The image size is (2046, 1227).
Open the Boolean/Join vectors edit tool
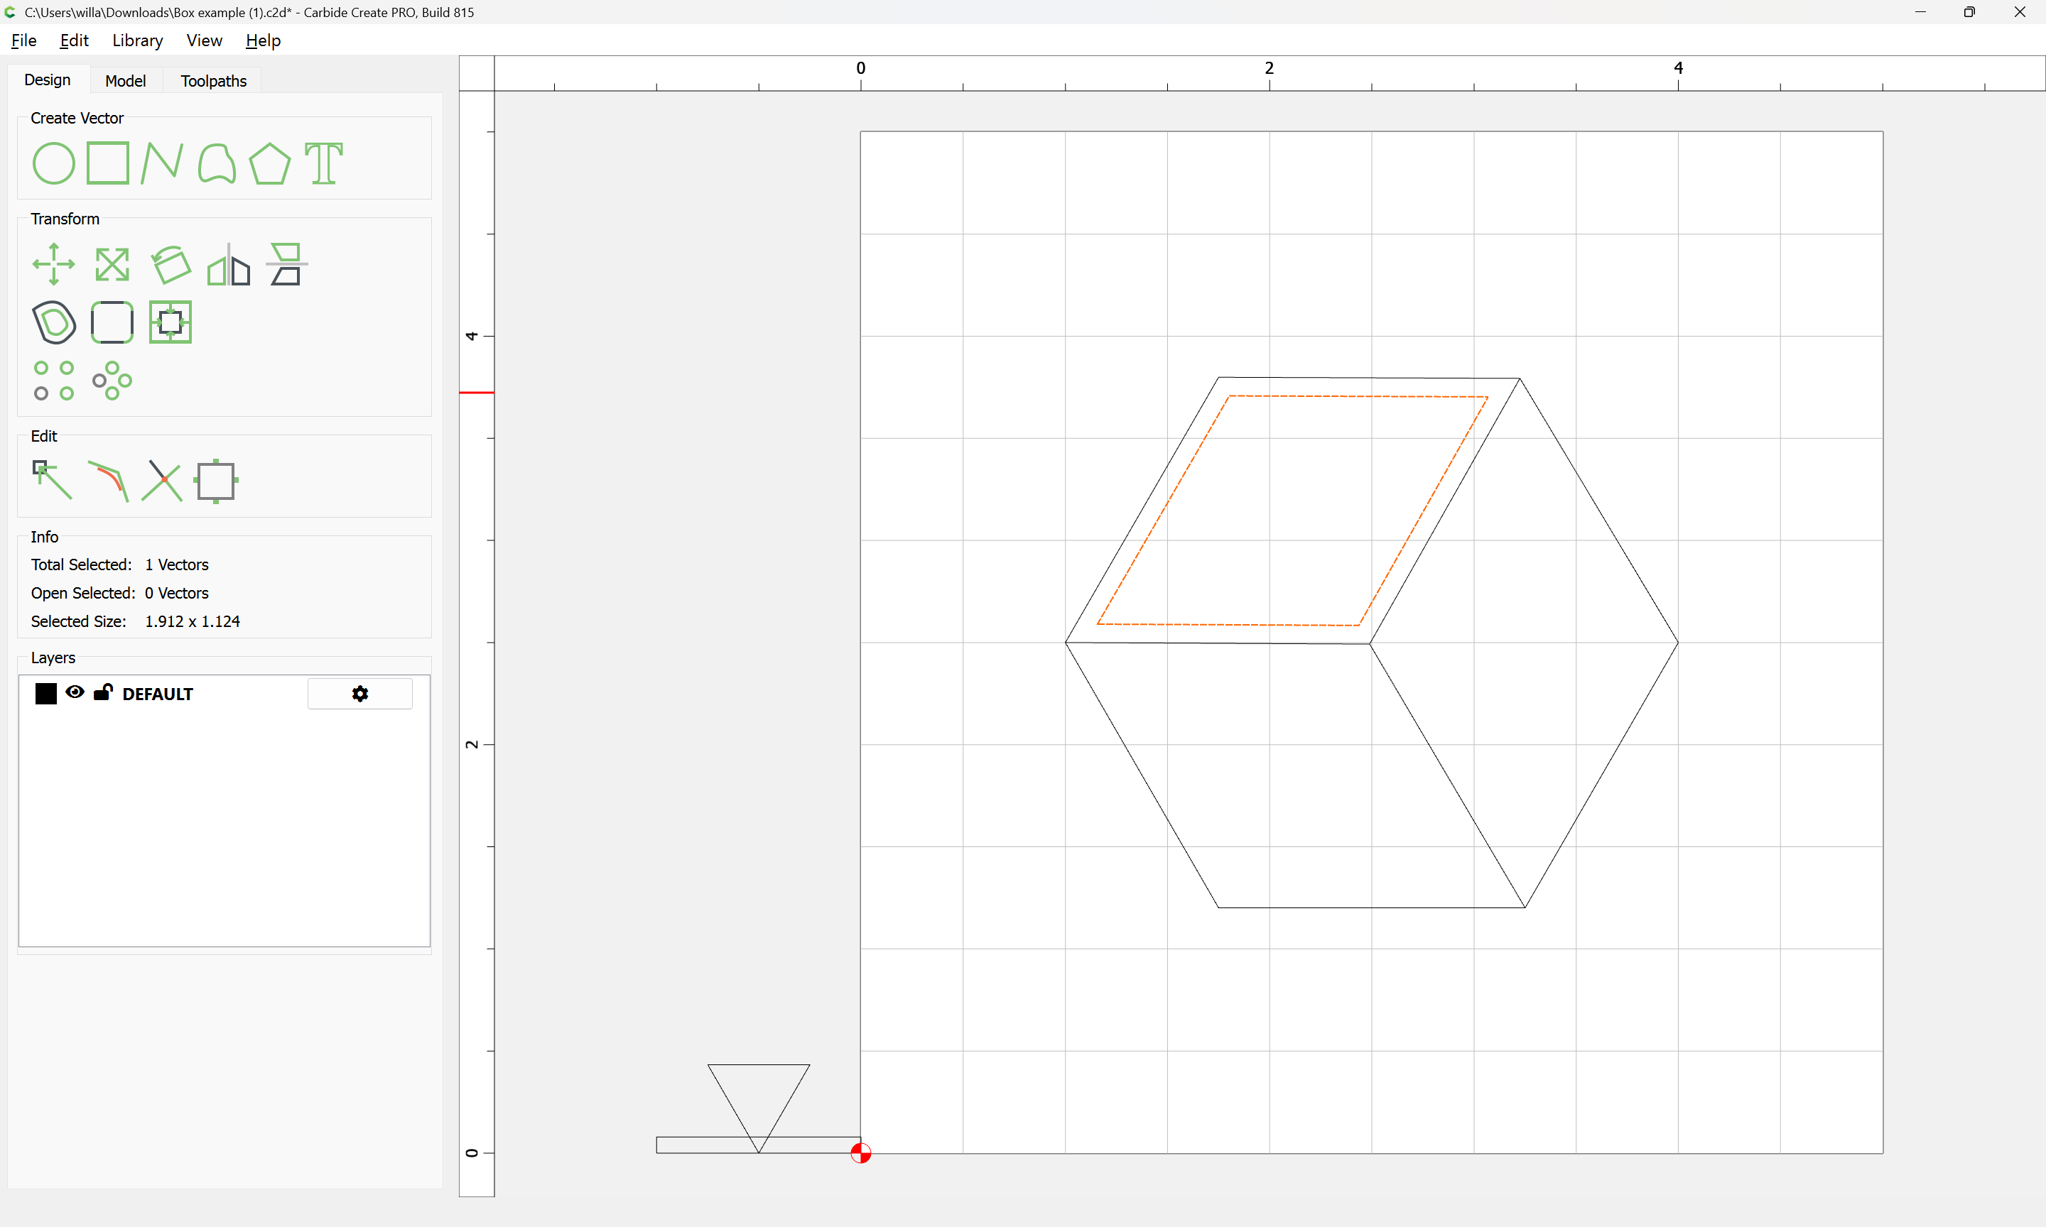click(216, 481)
